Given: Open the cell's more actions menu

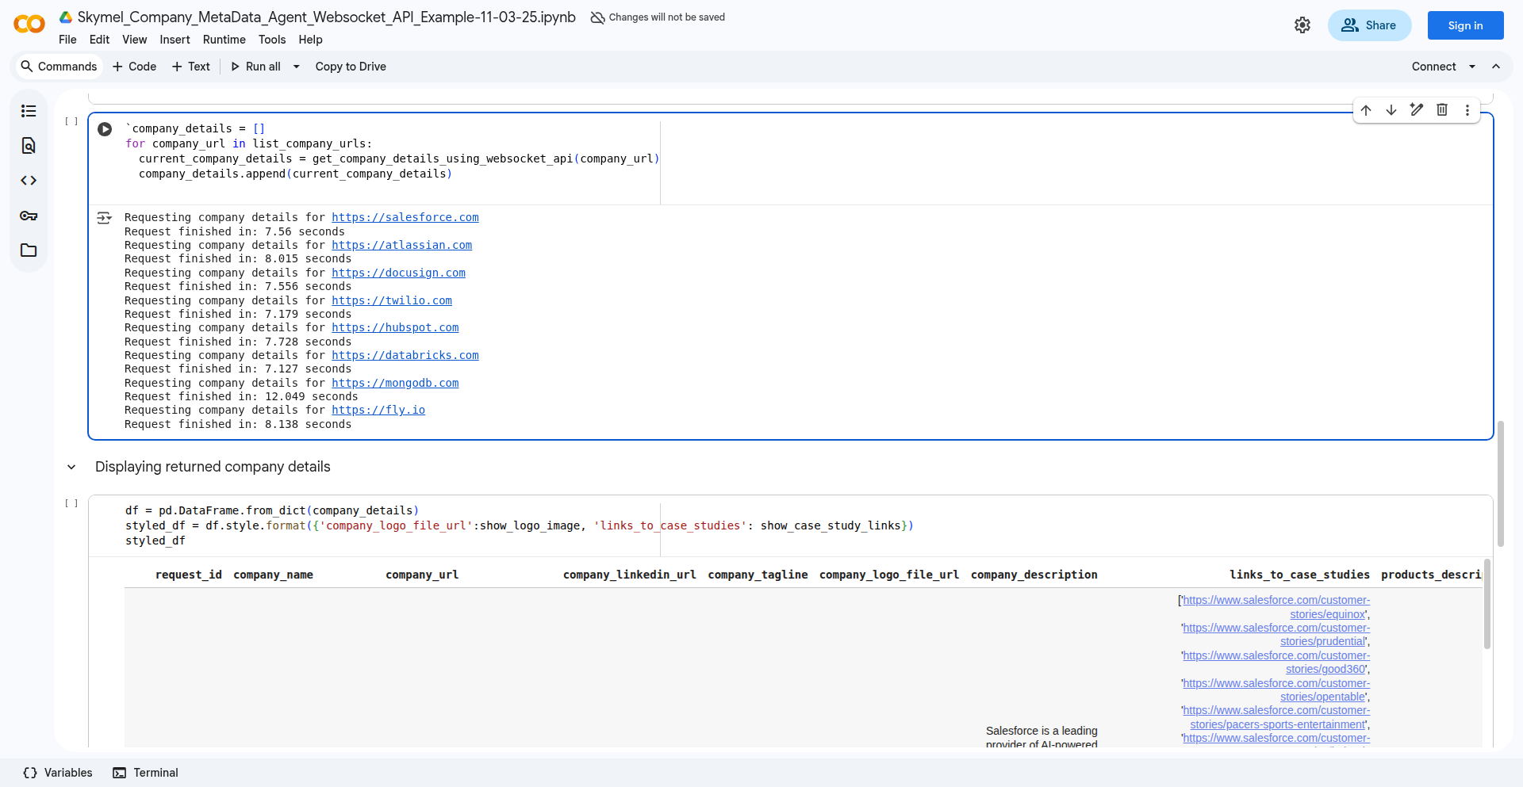Looking at the screenshot, I should tap(1467, 110).
